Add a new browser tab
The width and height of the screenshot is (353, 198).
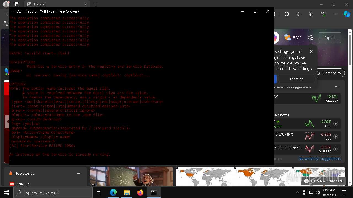click(96, 4)
